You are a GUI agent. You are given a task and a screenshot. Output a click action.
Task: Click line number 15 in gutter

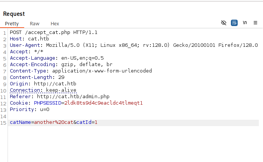pos(3,123)
